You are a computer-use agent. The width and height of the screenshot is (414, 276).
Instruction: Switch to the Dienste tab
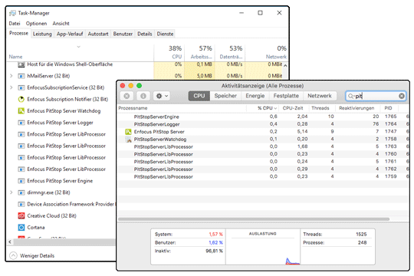pyautogui.click(x=165, y=34)
